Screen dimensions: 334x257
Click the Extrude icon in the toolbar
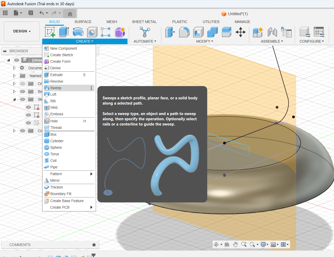pyautogui.click(x=64, y=32)
